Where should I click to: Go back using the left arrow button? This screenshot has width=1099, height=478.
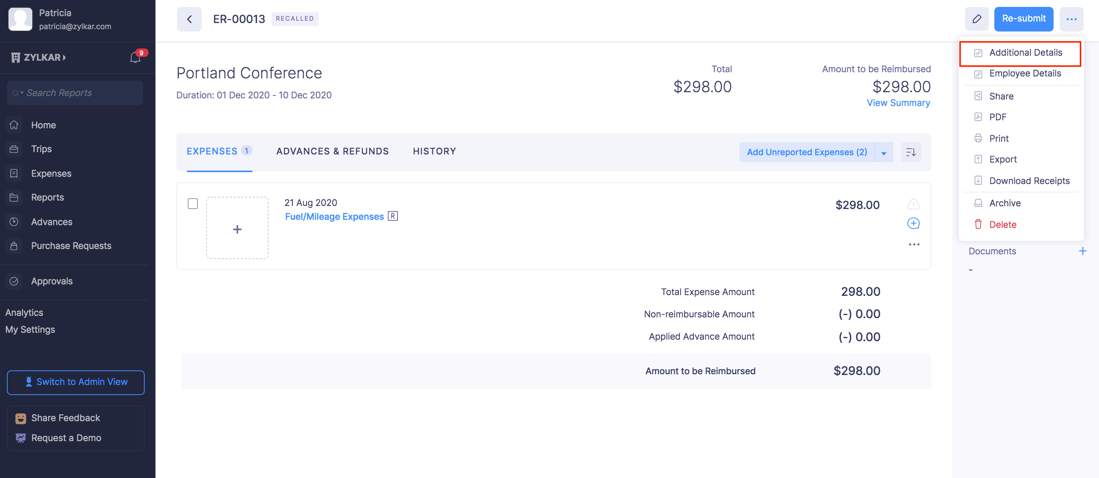(189, 19)
